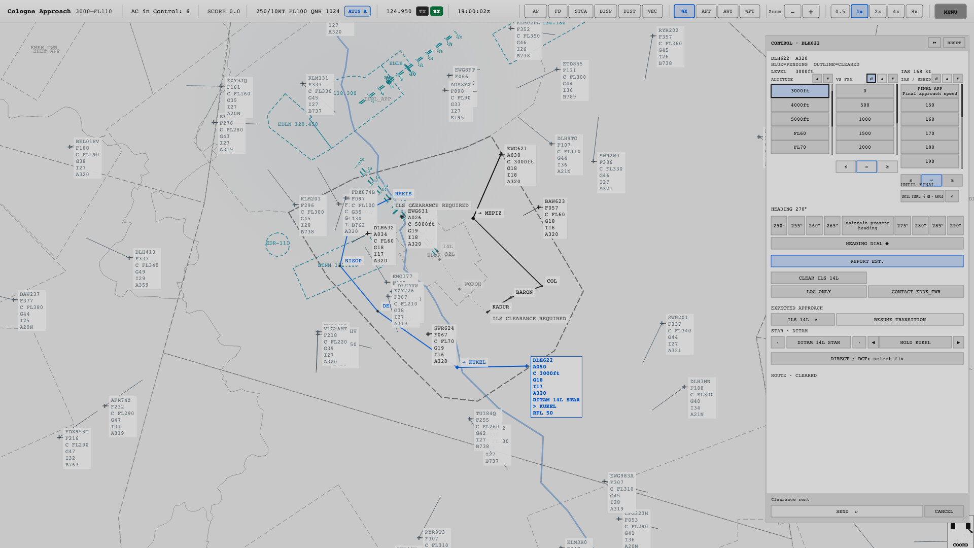Click the VS FPM up arrow
974x548 pixels.
coord(882,79)
